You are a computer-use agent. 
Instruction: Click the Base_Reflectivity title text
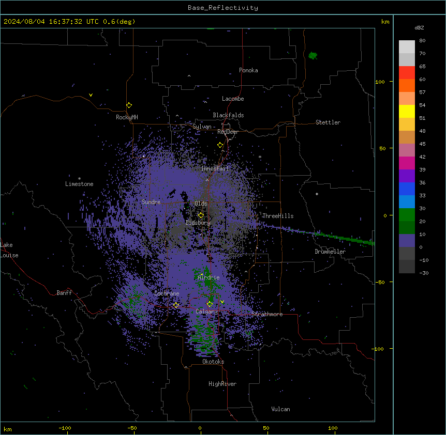click(223, 8)
